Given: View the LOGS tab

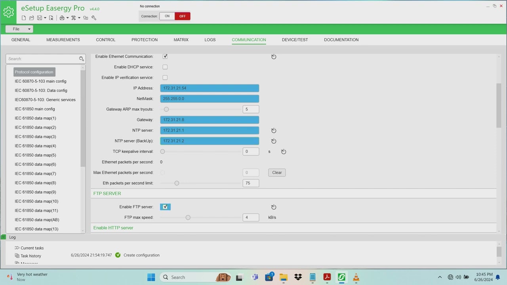Looking at the screenshot, I should click(210, 40).
